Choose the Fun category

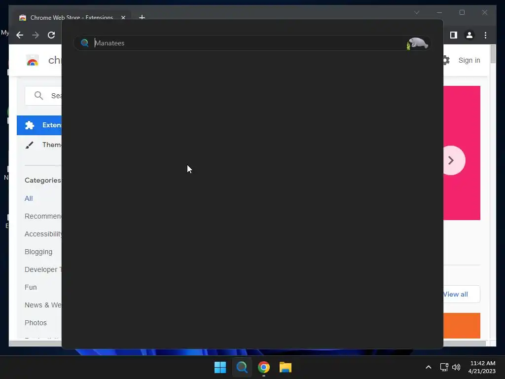click(31, 287)
